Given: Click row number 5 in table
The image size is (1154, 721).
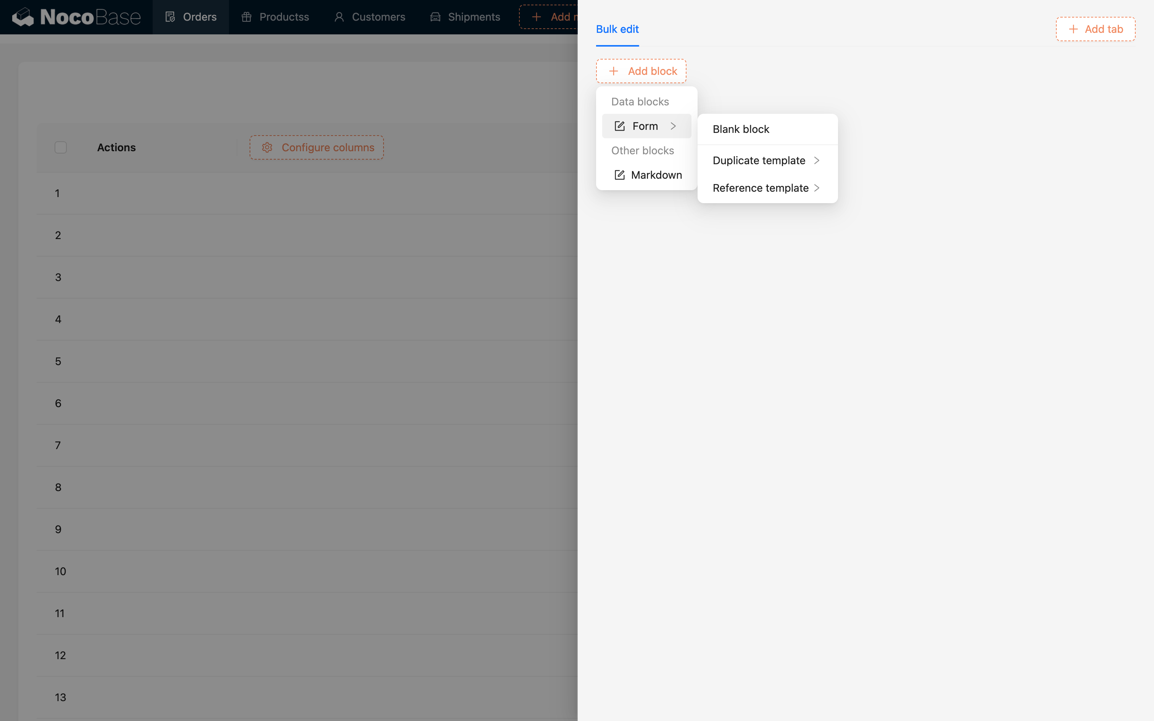Looking at the screenshot, I should [x=58, y=361].
